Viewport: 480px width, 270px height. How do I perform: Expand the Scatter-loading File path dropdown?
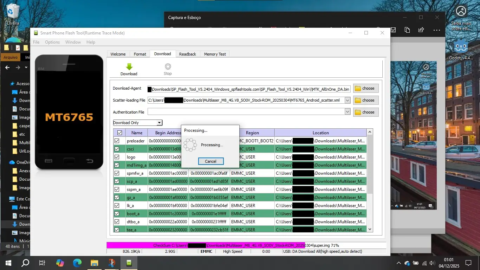[x=347, y=100]
